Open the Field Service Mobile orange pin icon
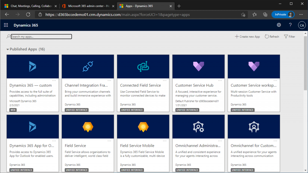 (143, 127)
